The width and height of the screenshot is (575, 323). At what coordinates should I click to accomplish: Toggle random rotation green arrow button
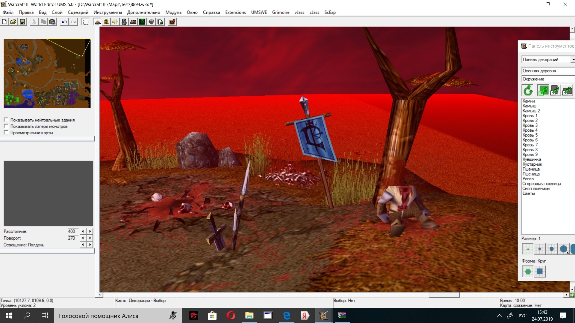528,90
